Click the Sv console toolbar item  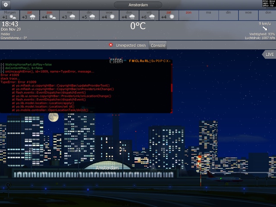tap(153, 61)
